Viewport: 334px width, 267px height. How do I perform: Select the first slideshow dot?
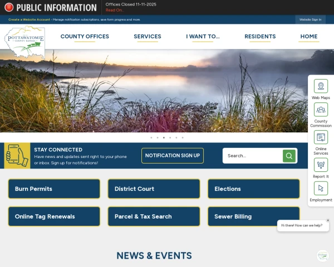click(151, 137)
